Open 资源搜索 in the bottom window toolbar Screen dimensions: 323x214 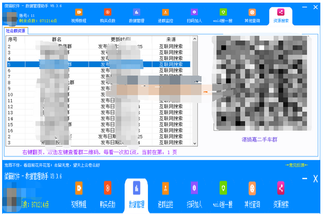click(x=281, y=193)
